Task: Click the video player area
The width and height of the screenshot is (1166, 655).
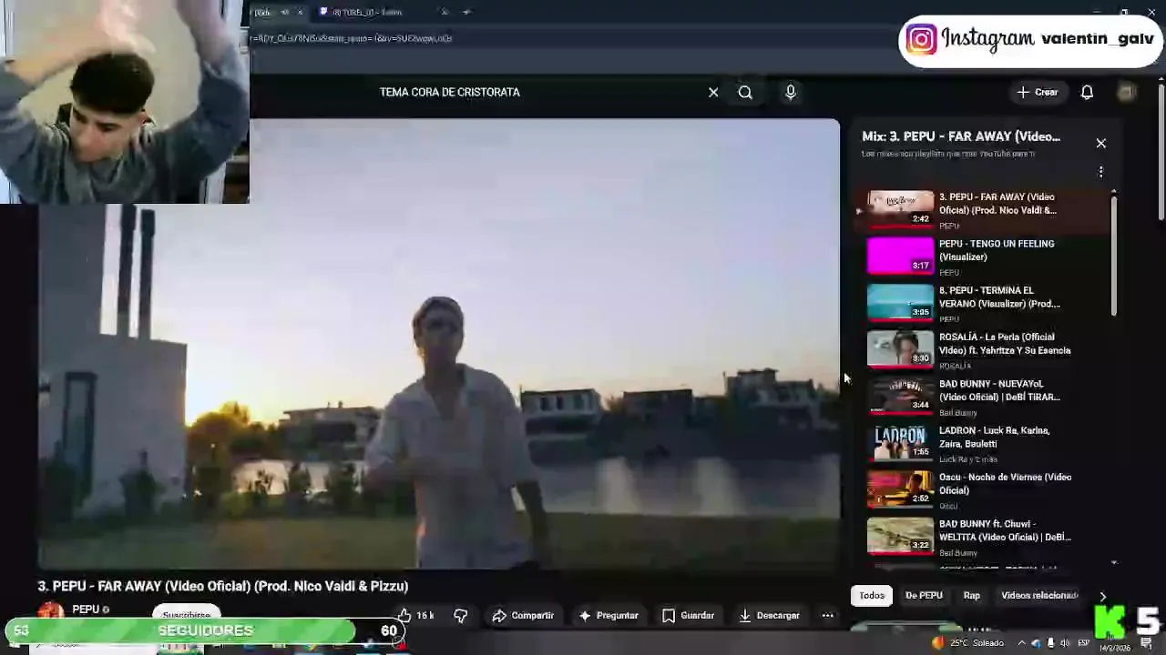Action: click(438, 344)
